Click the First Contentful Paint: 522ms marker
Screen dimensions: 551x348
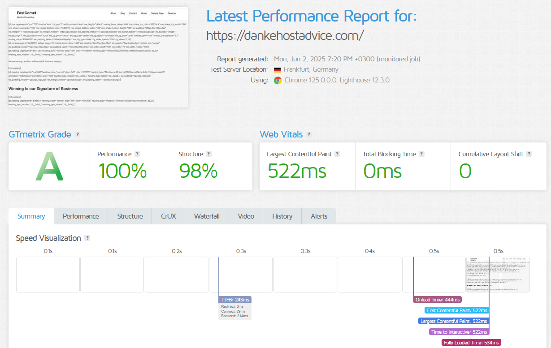[457, 310]
